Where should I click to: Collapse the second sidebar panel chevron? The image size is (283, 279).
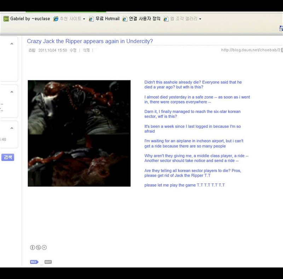click(x=12, y=92)
